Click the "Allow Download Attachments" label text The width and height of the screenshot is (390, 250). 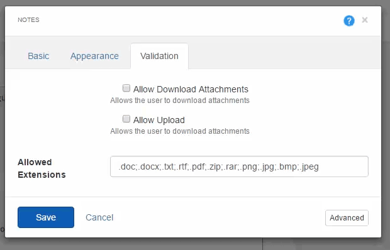coord(191,89)
